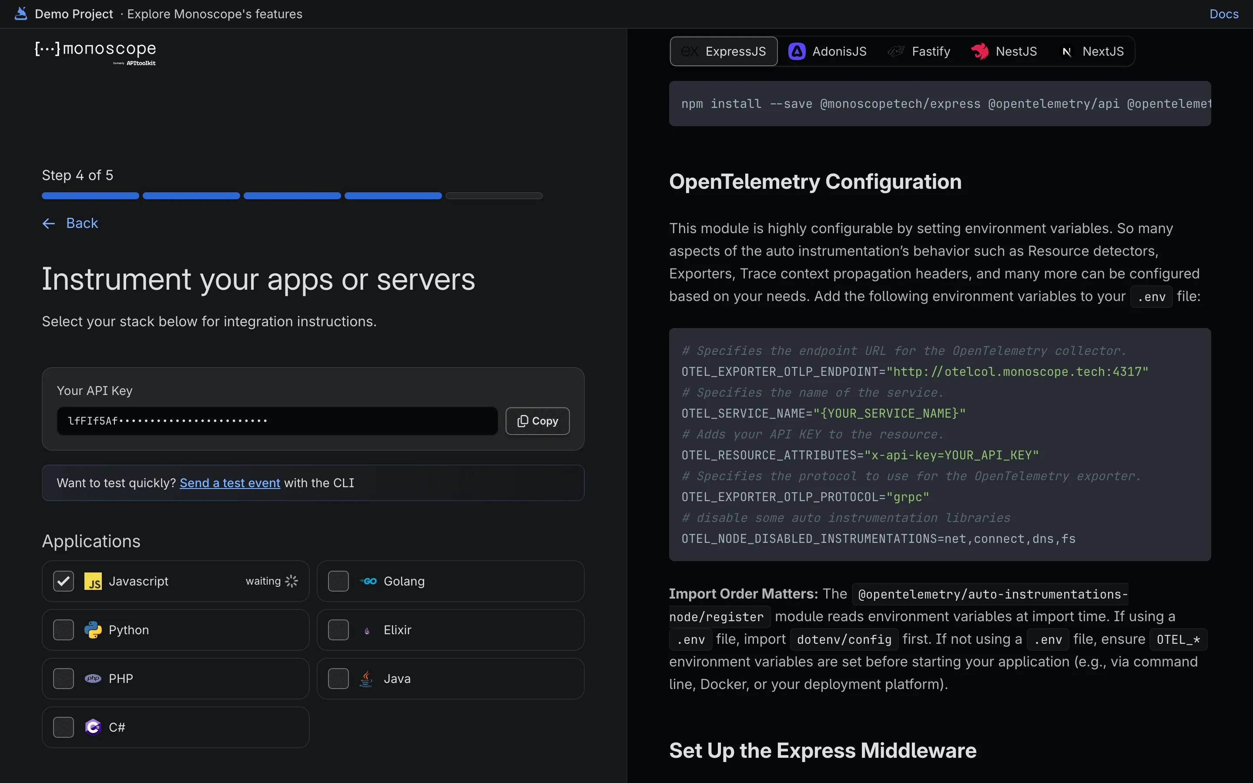Switch to the AdonisJS tab

coord(827,51)
